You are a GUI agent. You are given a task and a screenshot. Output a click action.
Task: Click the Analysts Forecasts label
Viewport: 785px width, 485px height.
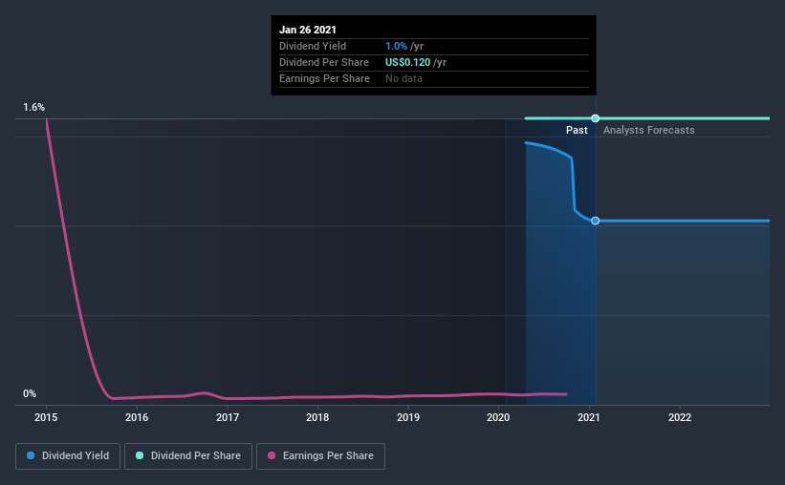click(x=649, y=130)
